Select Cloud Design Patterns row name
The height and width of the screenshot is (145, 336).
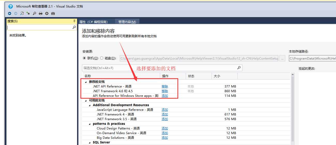[x=118, y=128]
